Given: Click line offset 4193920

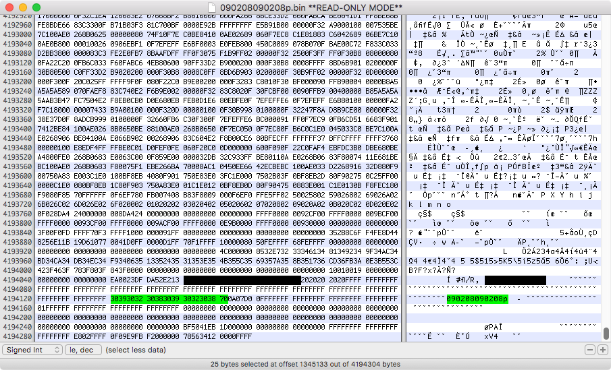Looking at the screenshot, I should [18, 251].
